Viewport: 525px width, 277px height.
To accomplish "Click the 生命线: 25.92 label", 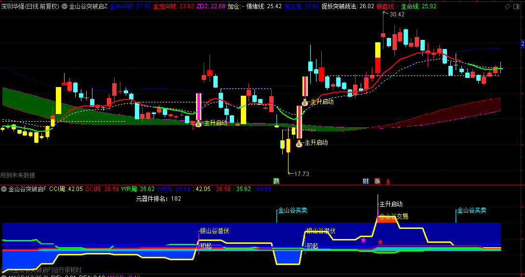I will pos(419,6).
